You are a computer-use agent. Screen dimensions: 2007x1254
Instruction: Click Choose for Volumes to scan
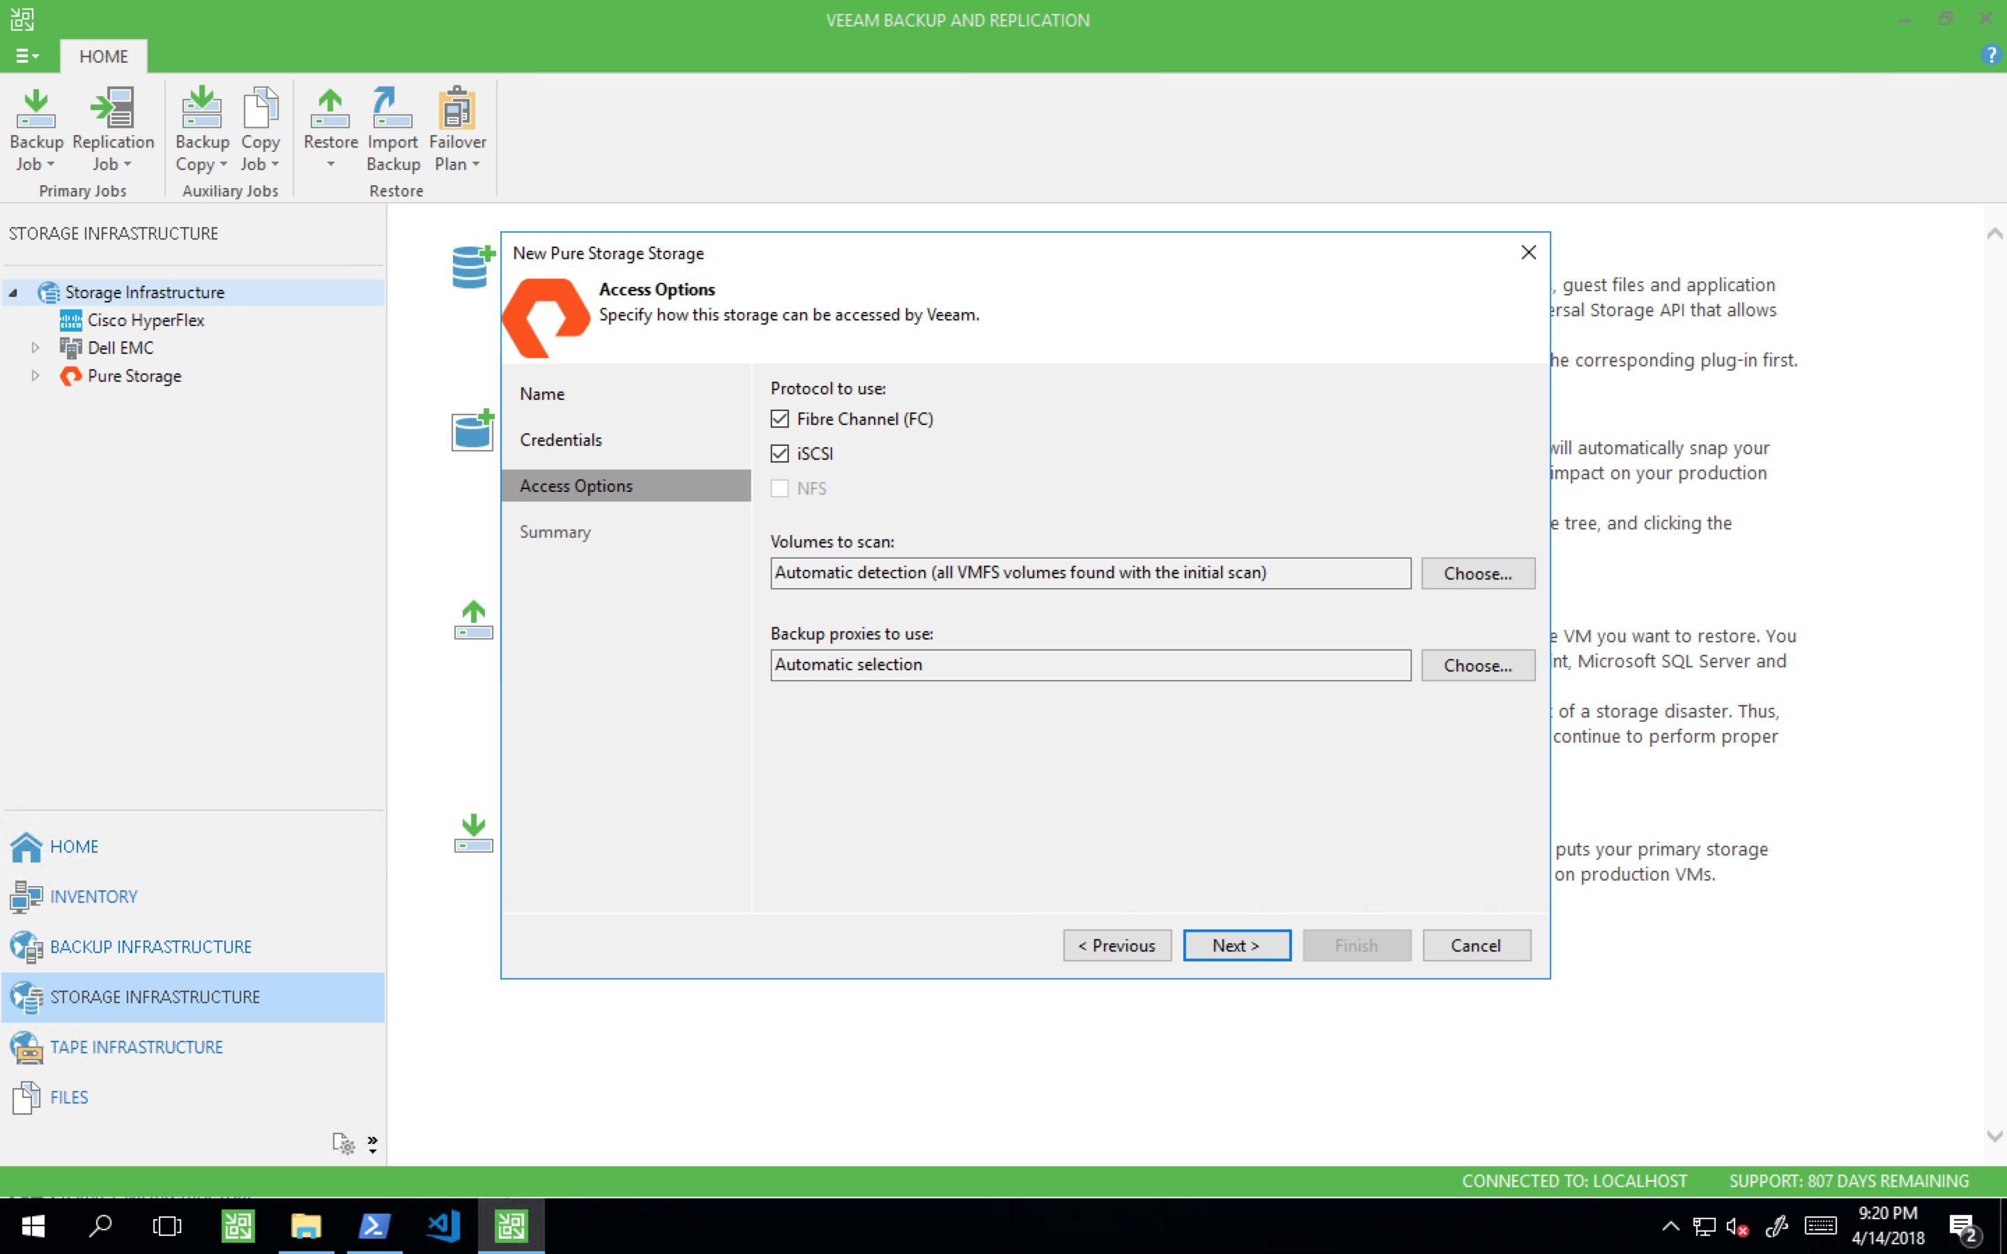1478,573
